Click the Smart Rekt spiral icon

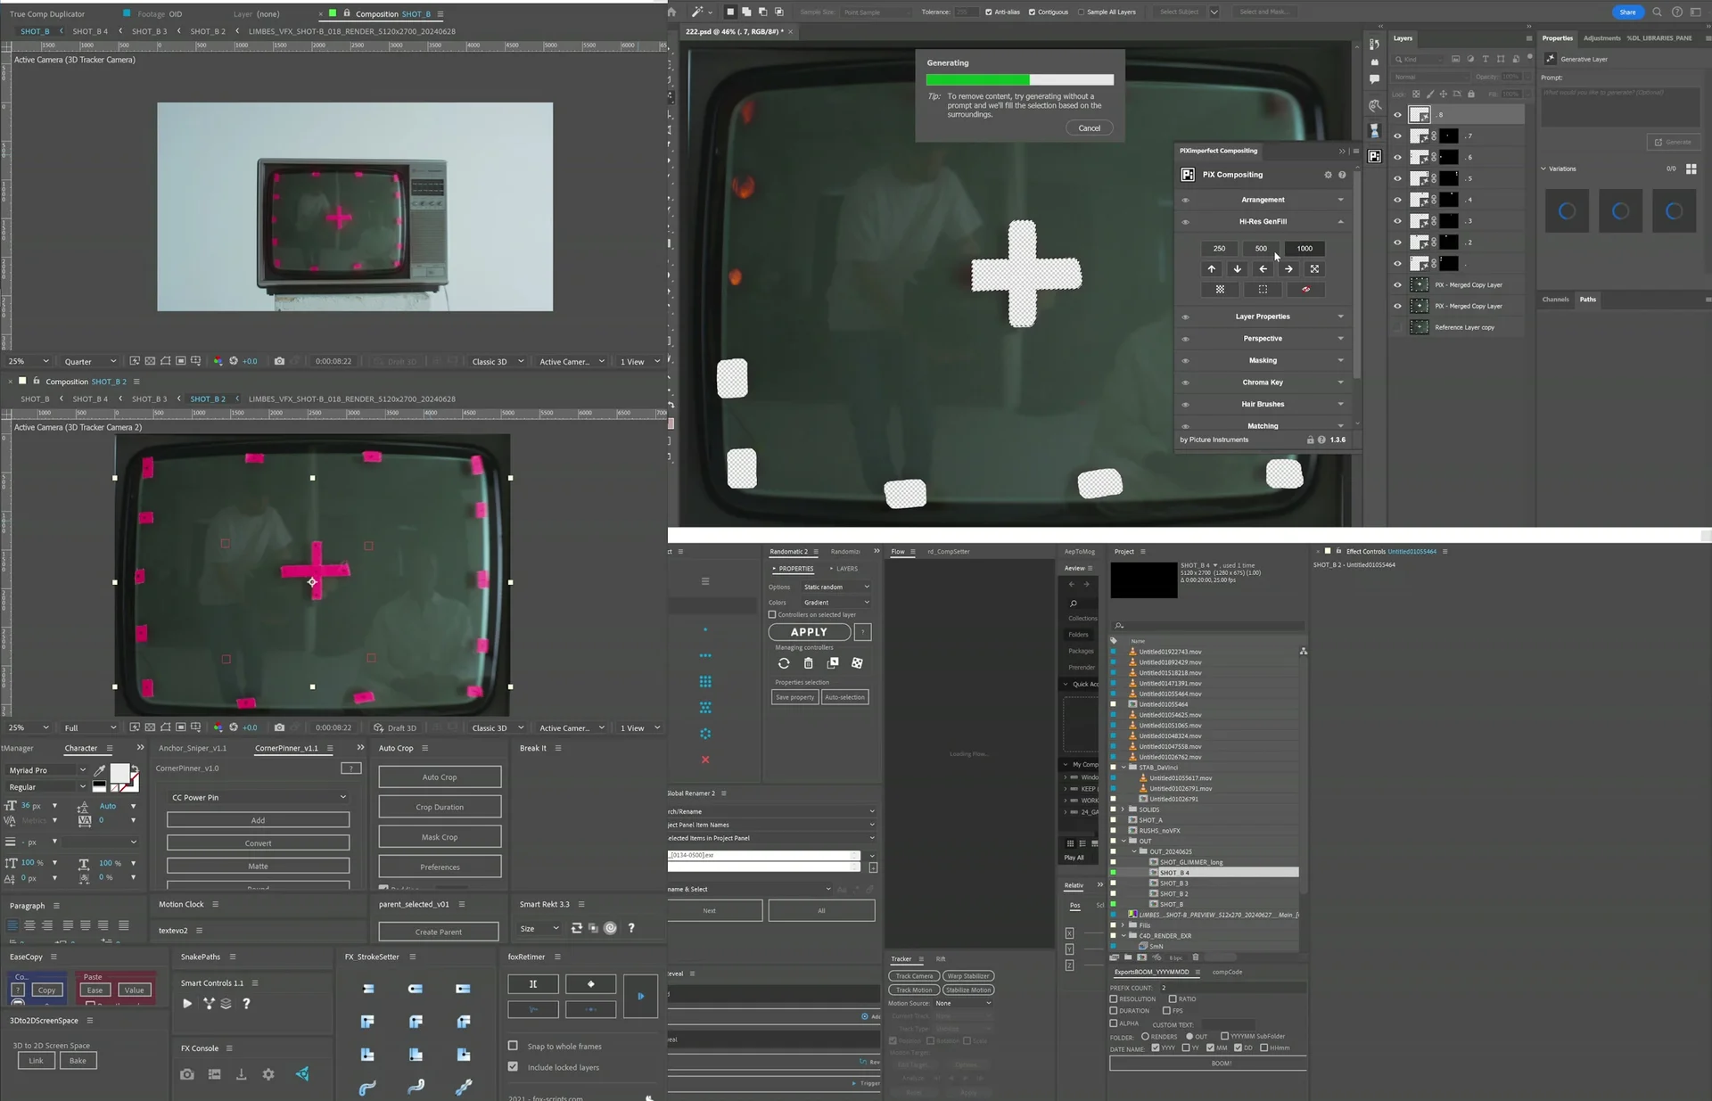click(610, 928)
